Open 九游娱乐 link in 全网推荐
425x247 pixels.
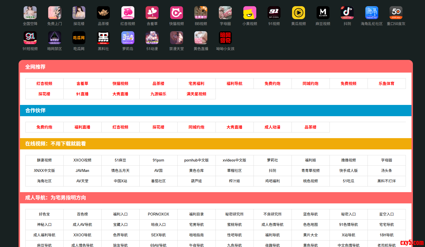pos(158,94)
